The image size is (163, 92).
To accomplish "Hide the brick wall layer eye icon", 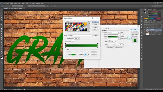I will tap(145, 32).
